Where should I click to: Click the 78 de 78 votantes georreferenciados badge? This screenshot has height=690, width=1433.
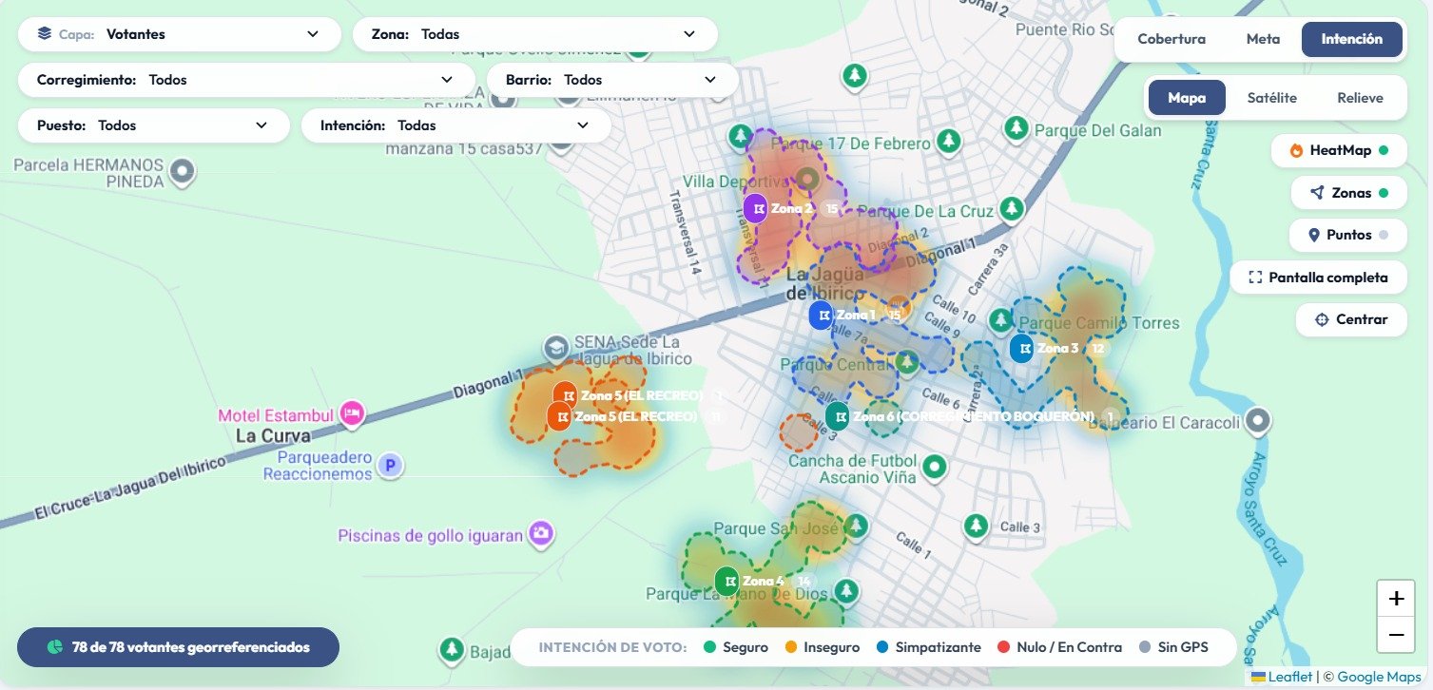[178, 647]
